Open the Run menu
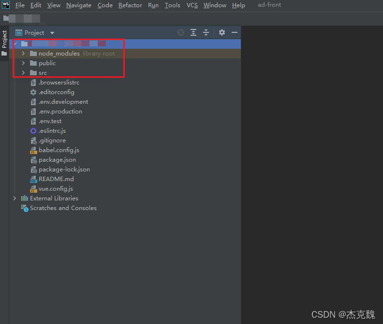Viewport: 383px width, 324px height. tap(153, 5)
